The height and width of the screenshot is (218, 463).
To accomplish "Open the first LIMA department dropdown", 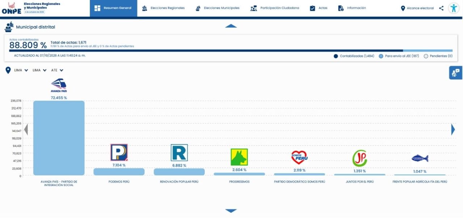I will pyautogui.click(x=21, y=70).
